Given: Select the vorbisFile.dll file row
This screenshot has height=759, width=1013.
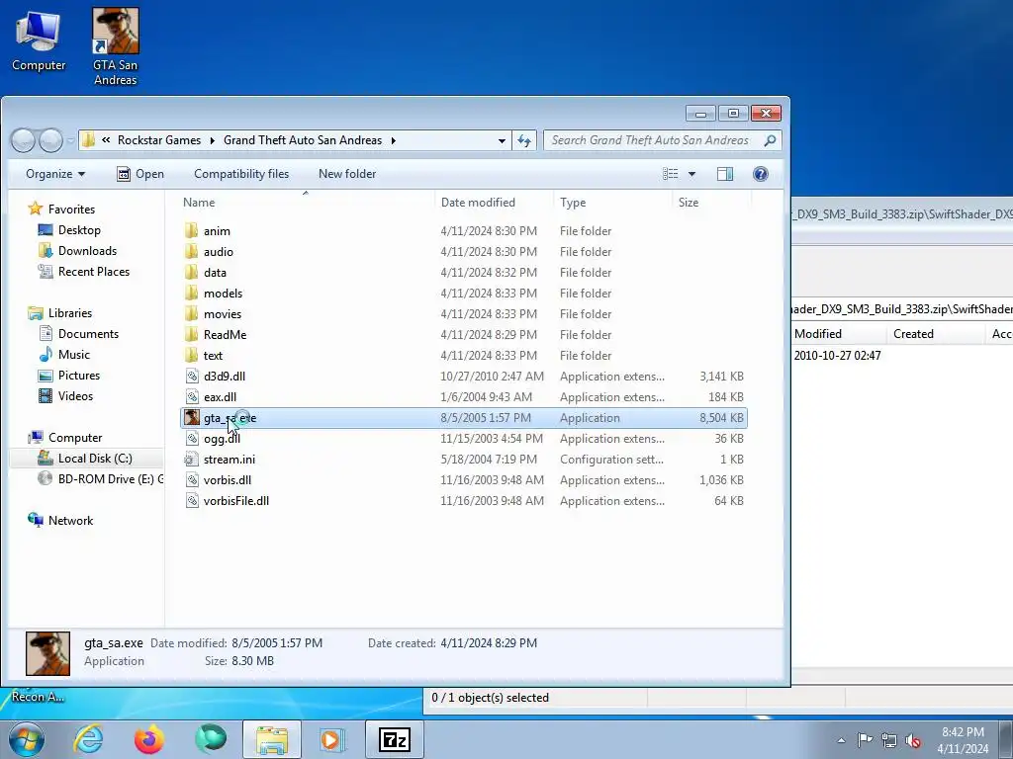Looking at the screenshot, I should [x=463, y=501].
